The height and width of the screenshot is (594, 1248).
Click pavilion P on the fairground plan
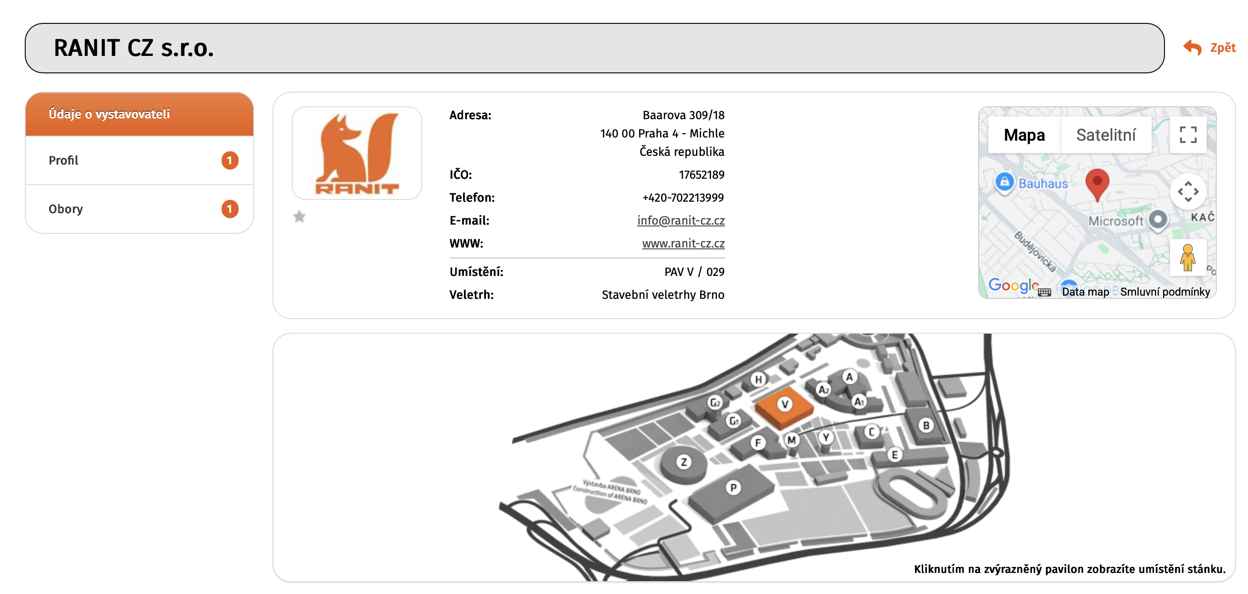[733, 488]
